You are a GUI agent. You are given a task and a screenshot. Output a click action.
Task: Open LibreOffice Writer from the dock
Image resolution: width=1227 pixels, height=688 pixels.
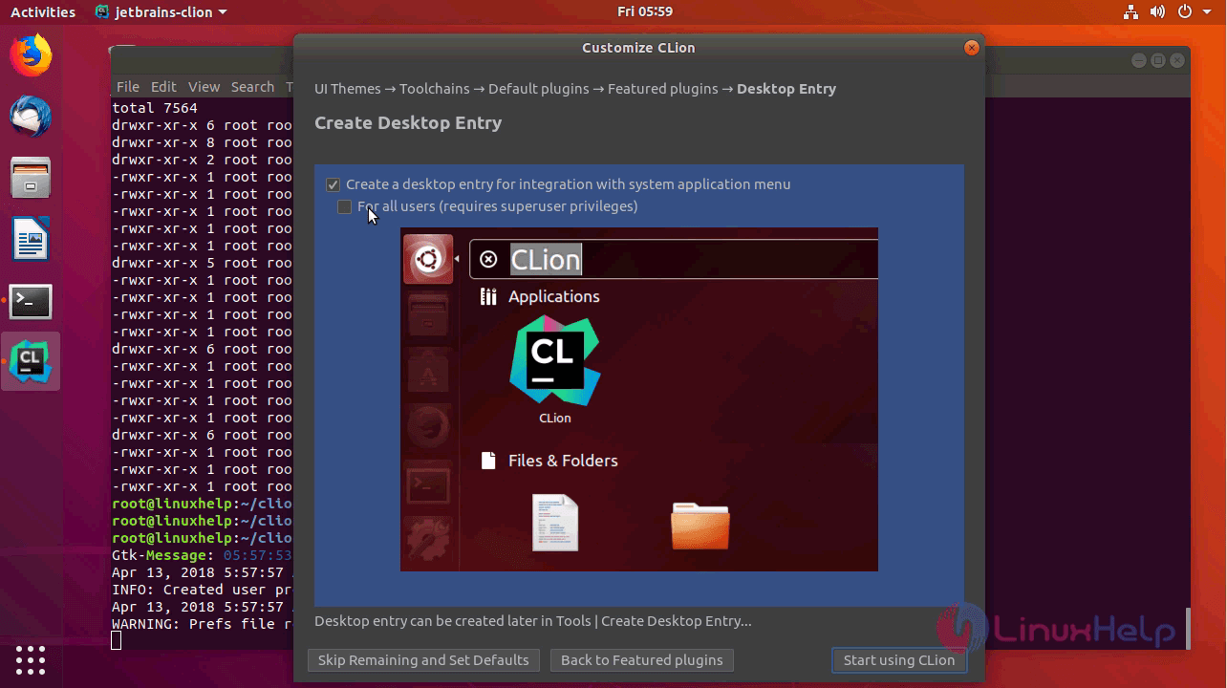pos(31,239)
